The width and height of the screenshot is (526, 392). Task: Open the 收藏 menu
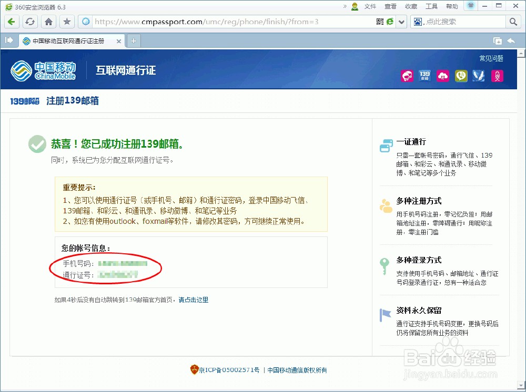coord(411,6)
